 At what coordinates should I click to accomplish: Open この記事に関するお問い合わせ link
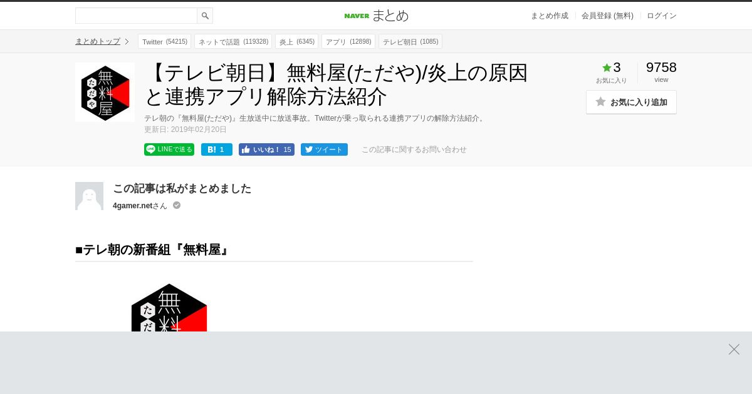(414, 149)
